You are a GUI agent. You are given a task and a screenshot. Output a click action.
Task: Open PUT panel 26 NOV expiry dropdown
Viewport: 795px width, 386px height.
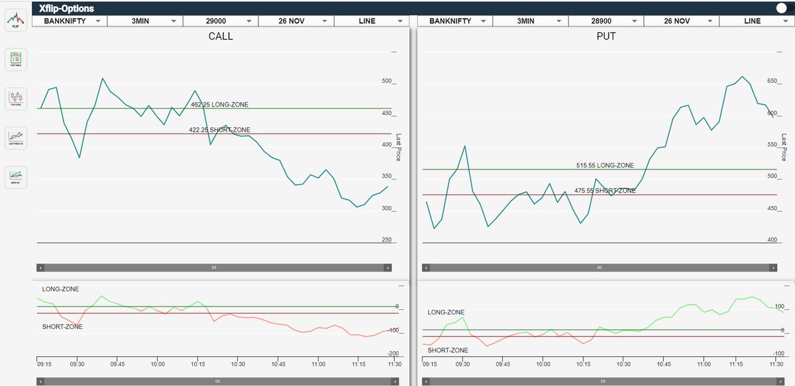681,21
